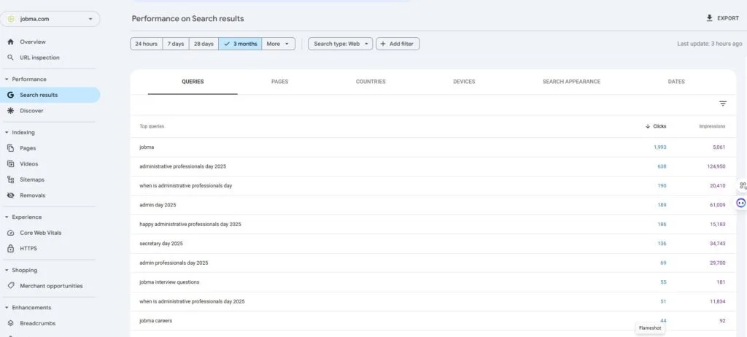747x337 pixels.
Task: Switch to the Queries tab
Action: pos(193,82)
